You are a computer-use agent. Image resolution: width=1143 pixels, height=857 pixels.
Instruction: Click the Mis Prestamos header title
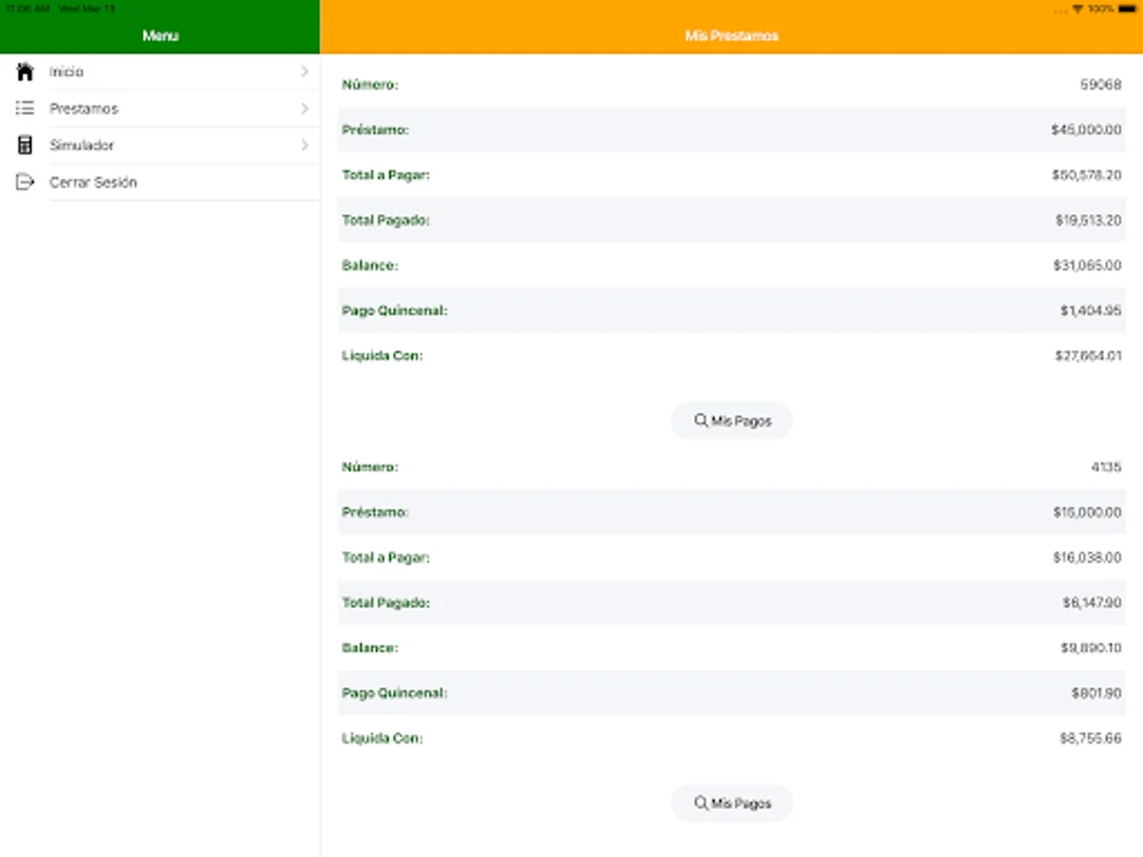pyautogui.click(x=732, y=36)
